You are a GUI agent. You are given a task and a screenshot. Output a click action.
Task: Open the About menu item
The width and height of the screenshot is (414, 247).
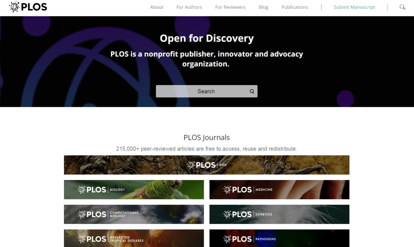pos(156,7)
